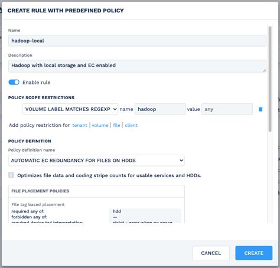Click the info icon beside policy description
This screenshot has width=280, height=268.
point(11,175)
